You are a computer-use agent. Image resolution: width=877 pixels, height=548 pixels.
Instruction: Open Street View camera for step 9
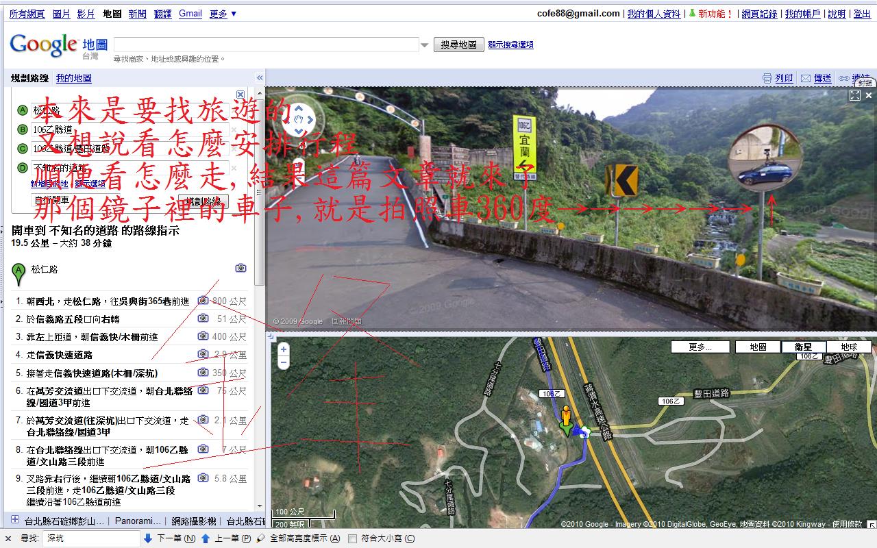click(203, 478)
